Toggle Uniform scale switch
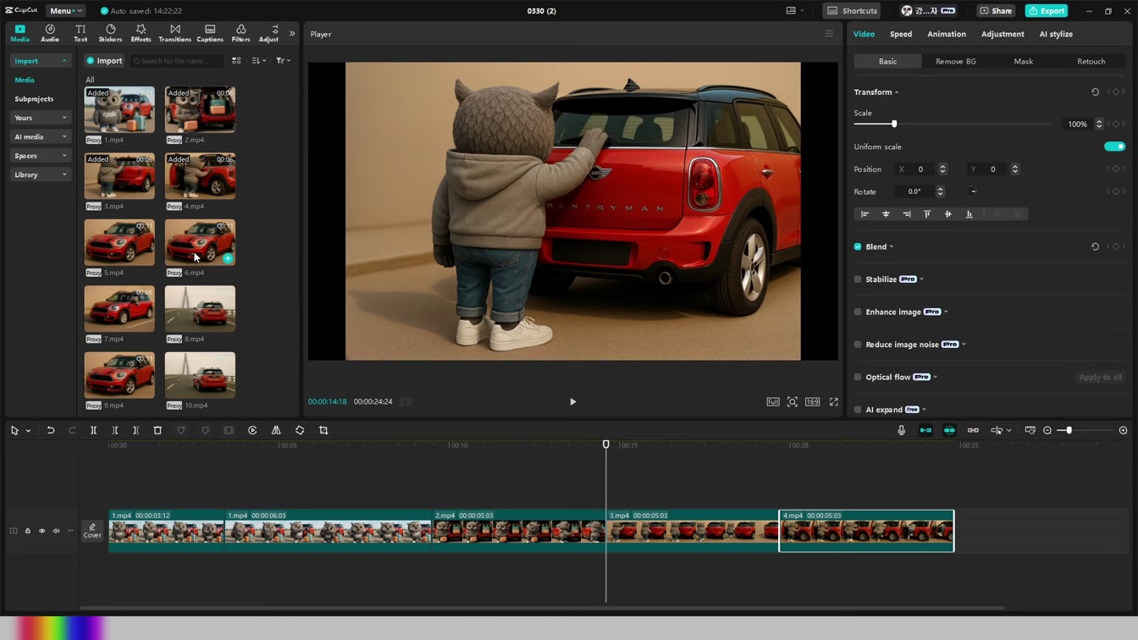This screenshot has width=1138, height=640. [1115, 146]
